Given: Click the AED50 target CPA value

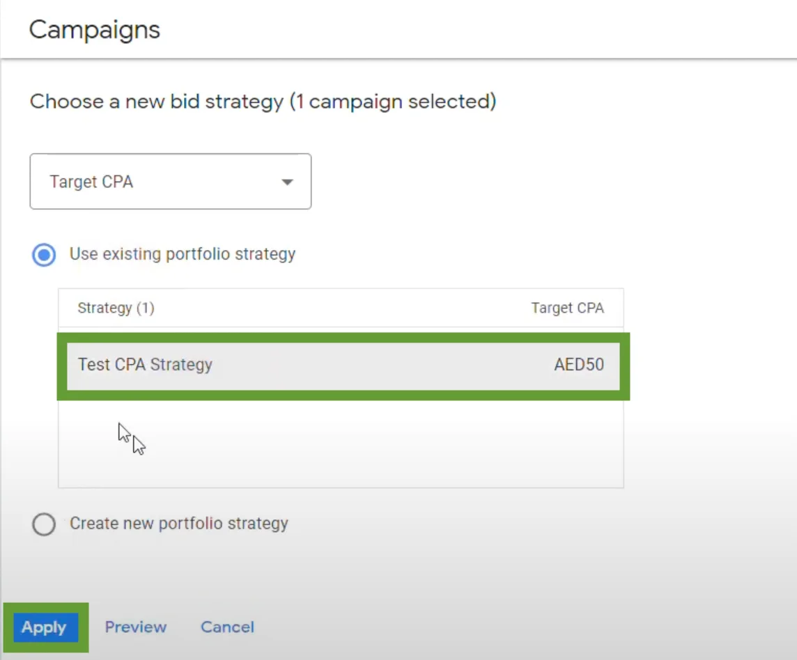Looking at the screenshot, I should point(579,364).
